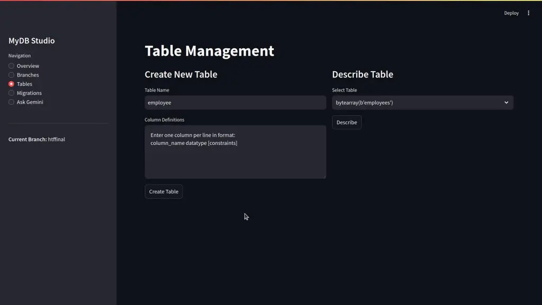
Task: Click Describe to view the table schema
Action: [346, 122]
